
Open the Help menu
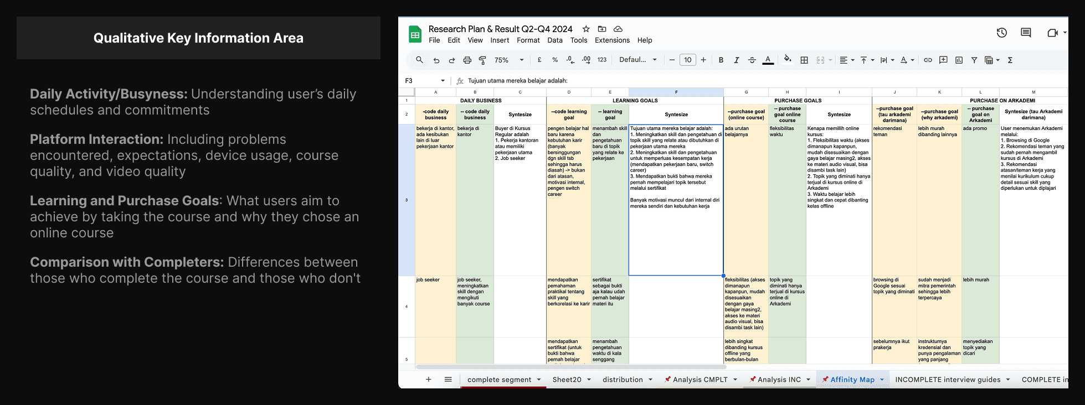[645, 40]
